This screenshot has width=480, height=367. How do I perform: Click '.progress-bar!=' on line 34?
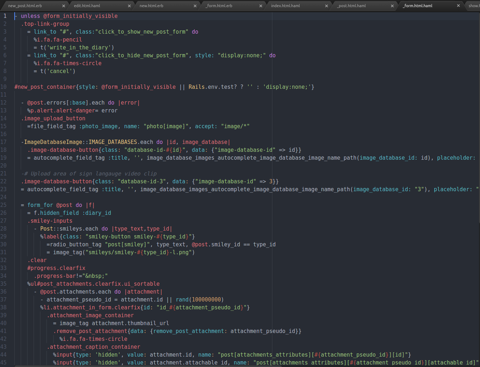[58, 276]
